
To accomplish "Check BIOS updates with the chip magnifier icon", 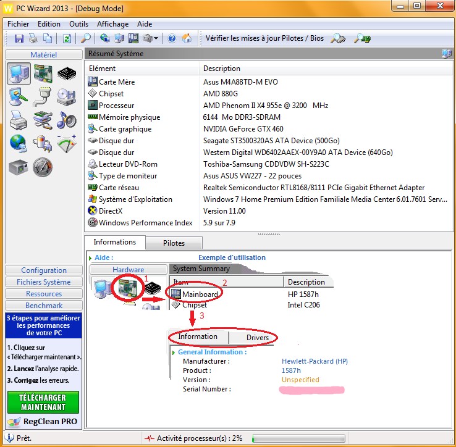I will coord(362,38).
